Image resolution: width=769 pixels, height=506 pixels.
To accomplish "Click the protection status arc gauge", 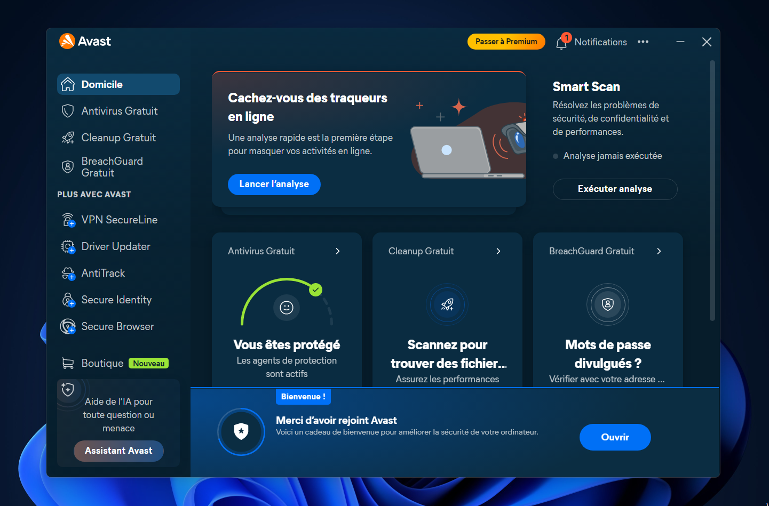I will click(287, 301).
